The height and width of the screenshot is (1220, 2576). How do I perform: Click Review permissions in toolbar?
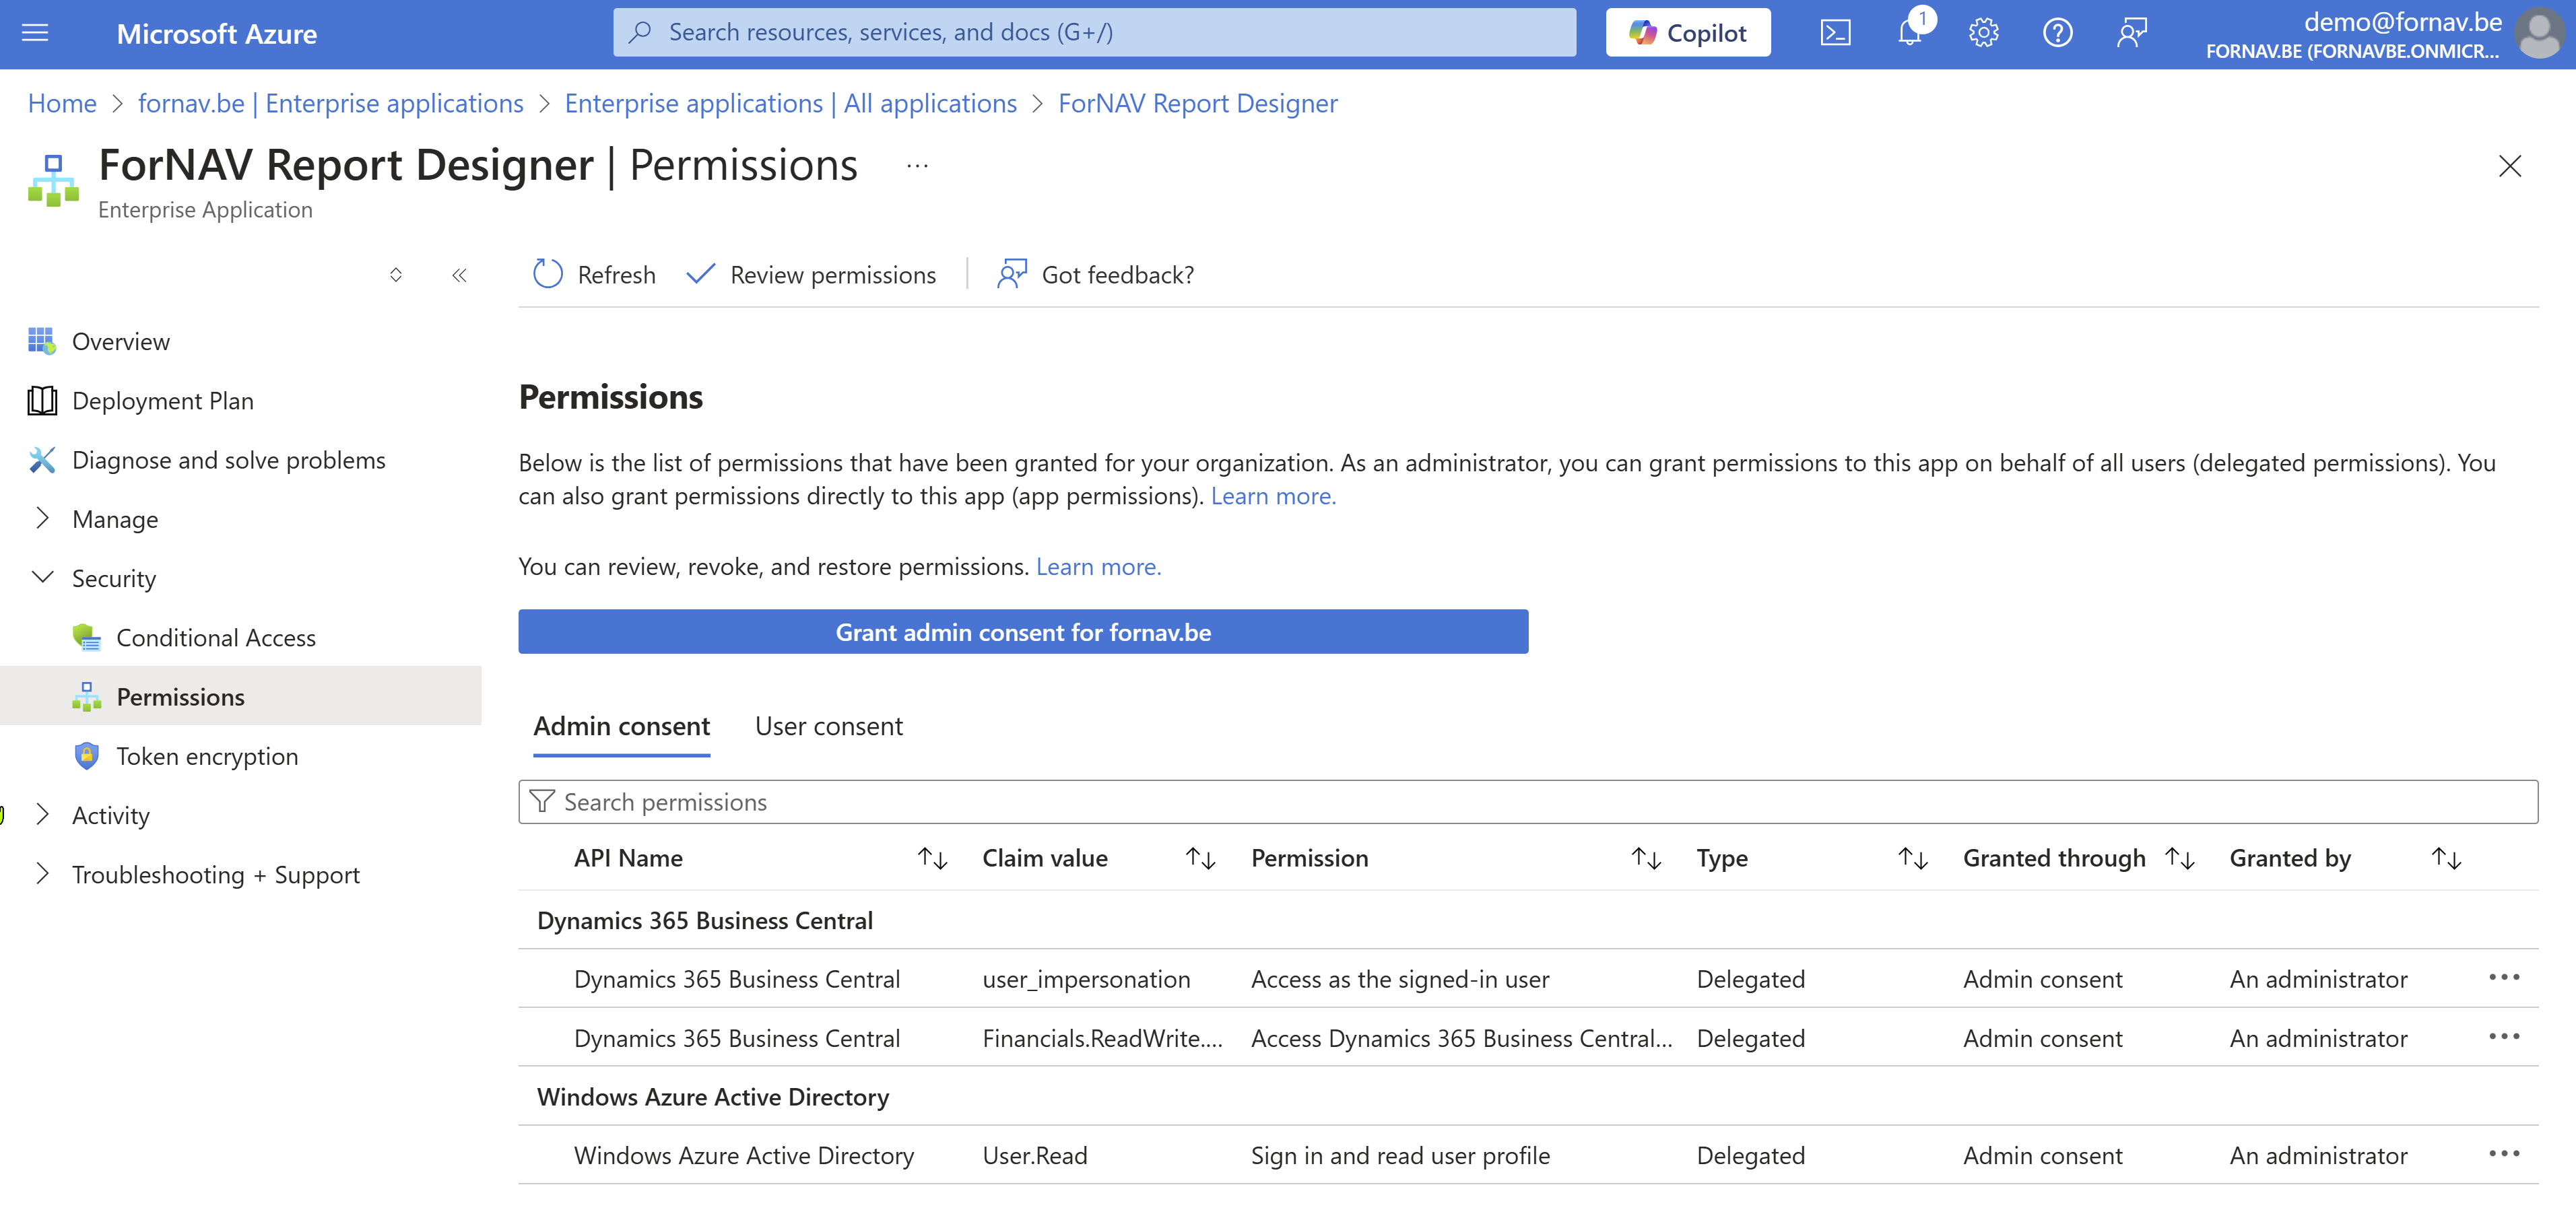pos(811,274)
